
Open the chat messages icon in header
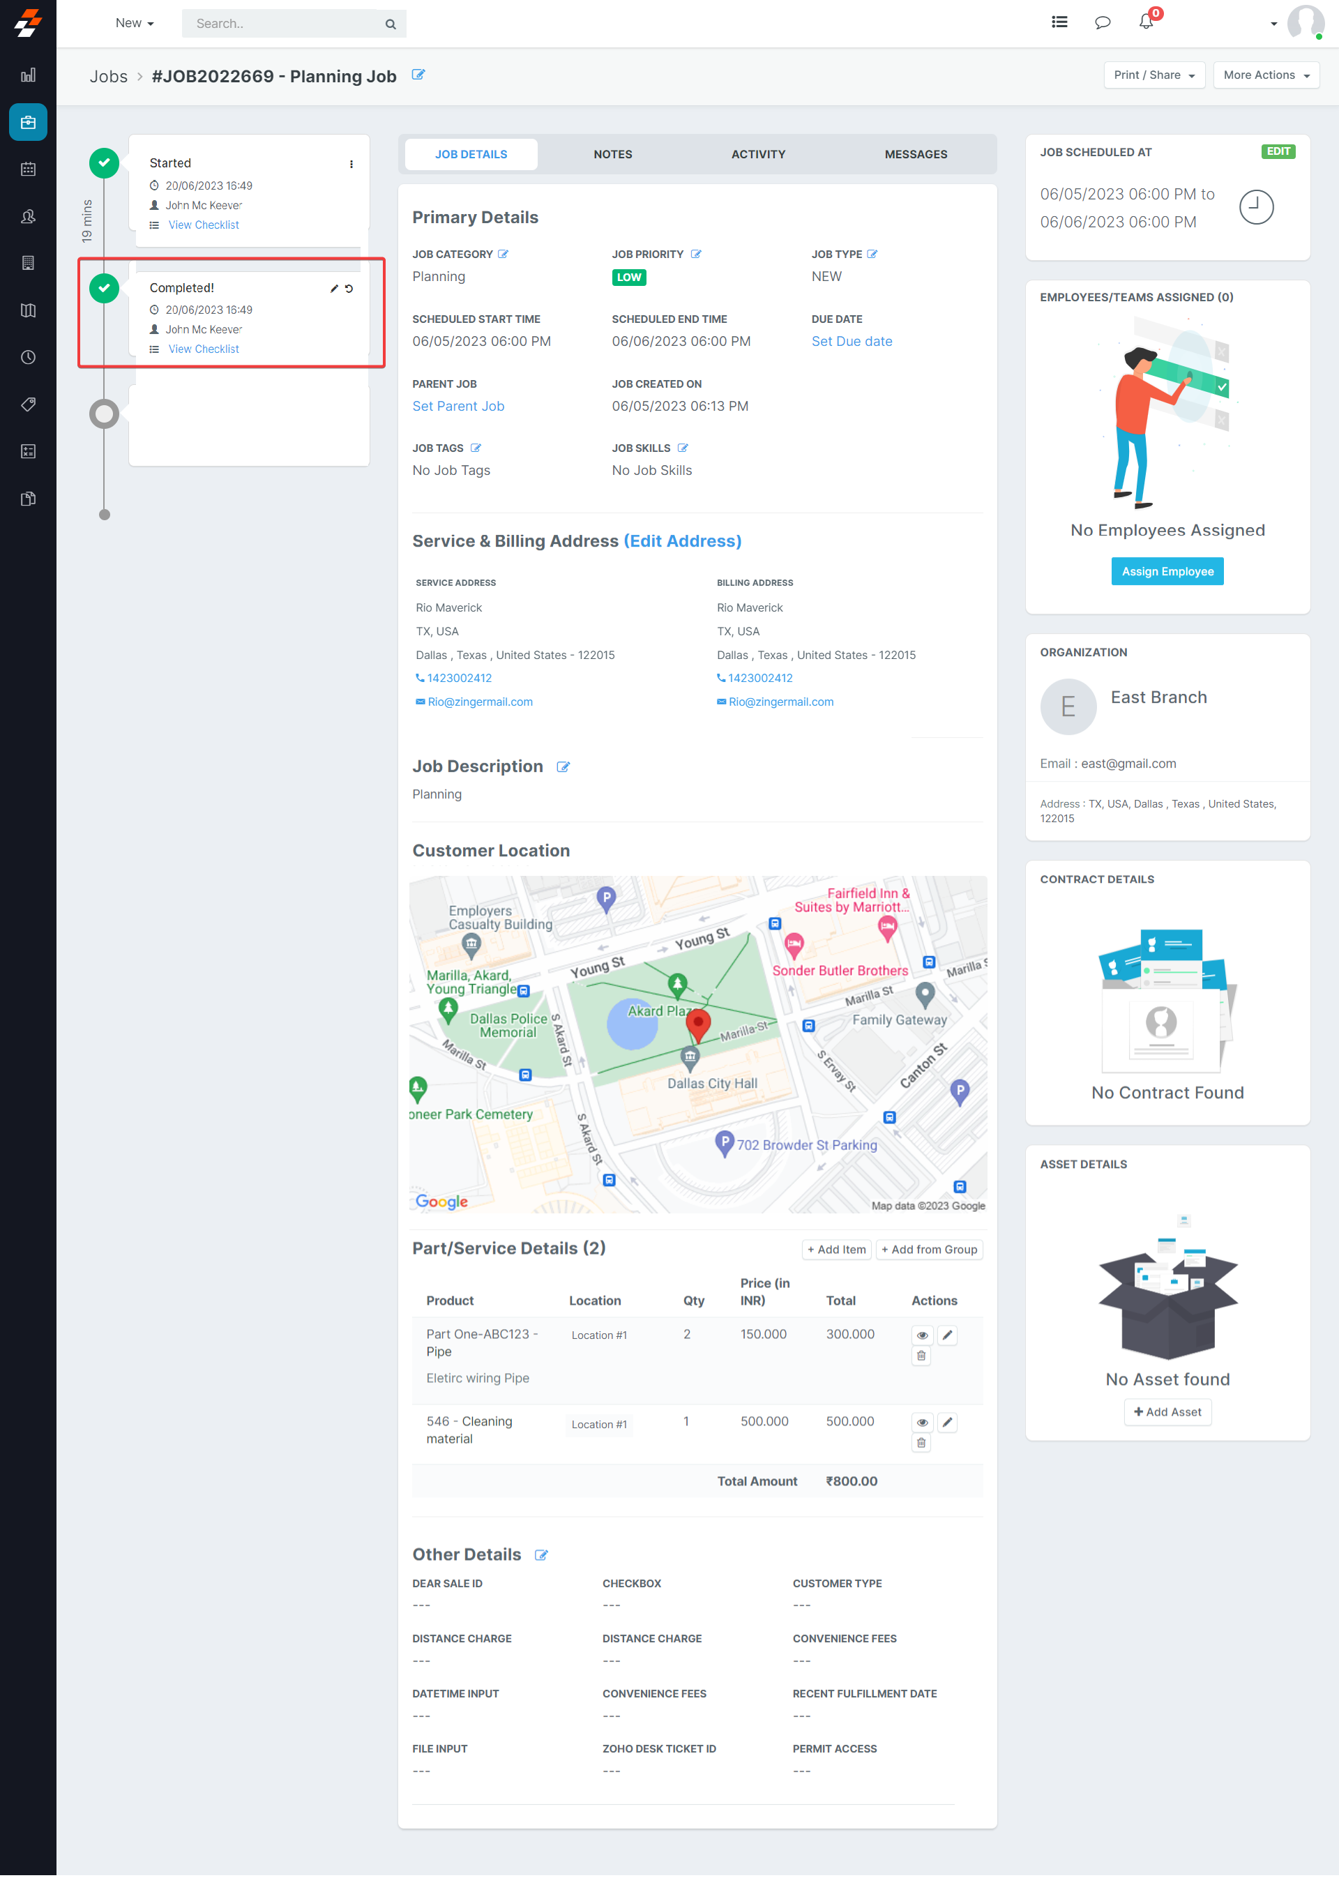pos(1102,22)
